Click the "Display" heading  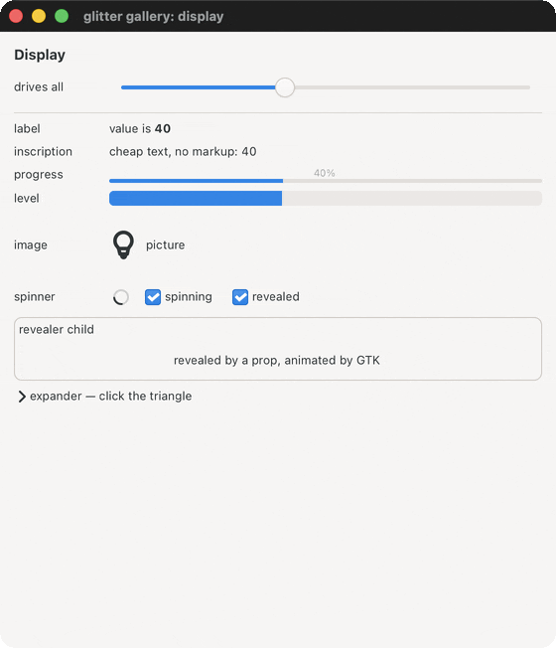coord(40,55)
